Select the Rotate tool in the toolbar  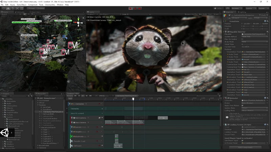12,8
